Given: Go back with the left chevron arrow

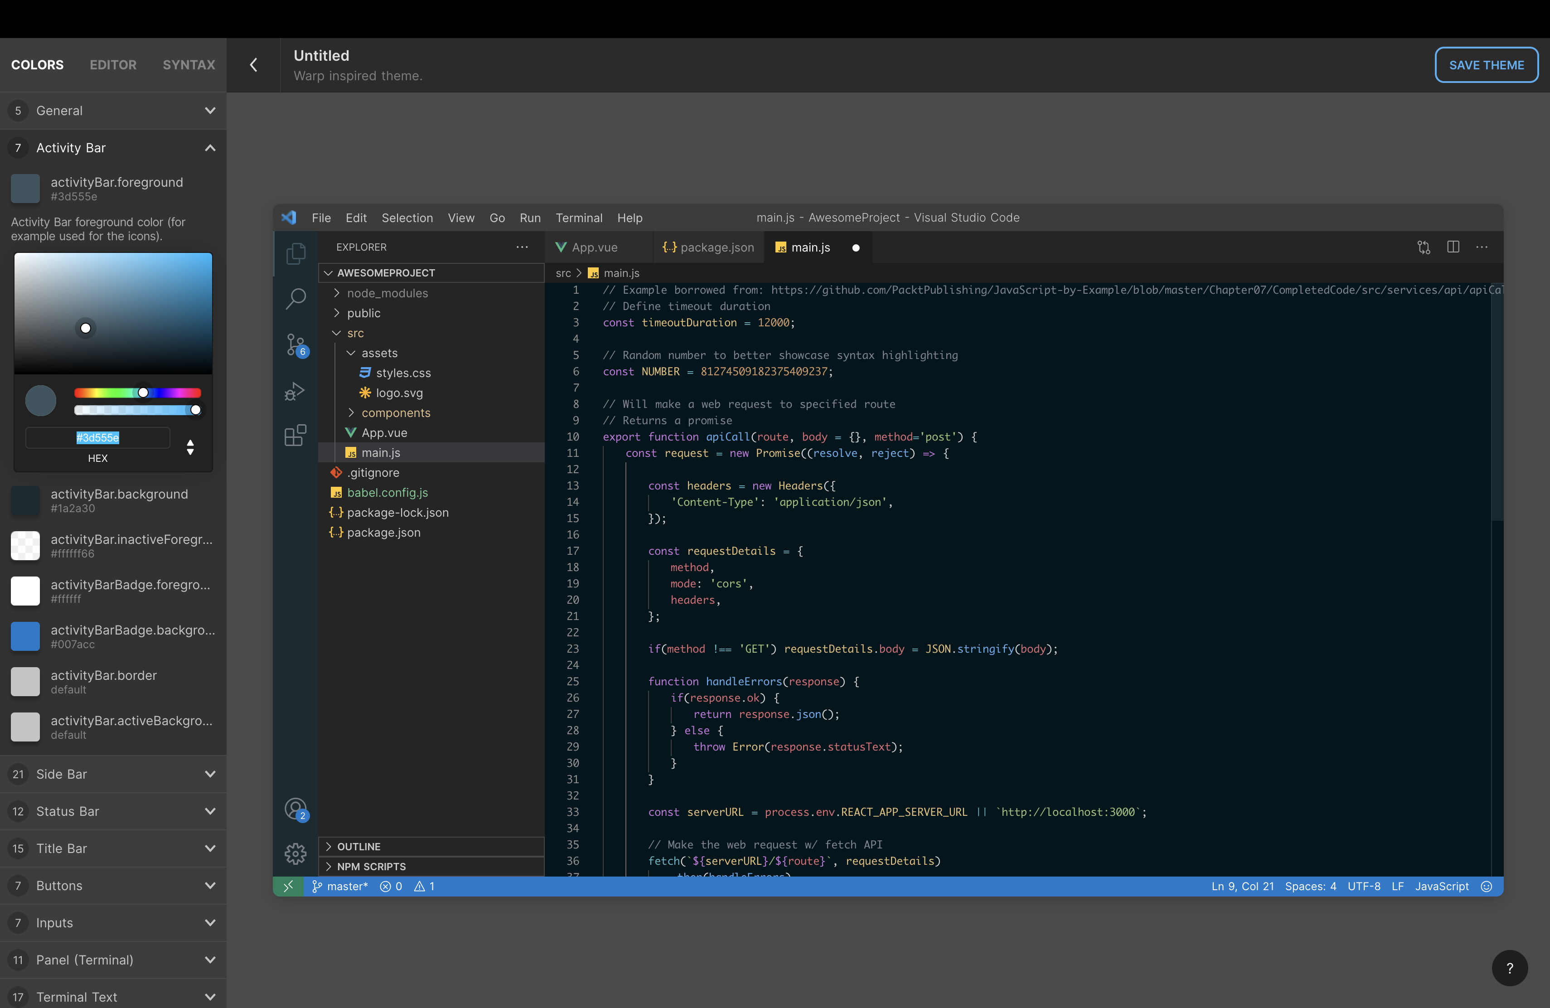Looking at the screenshot, I should 253,64.
